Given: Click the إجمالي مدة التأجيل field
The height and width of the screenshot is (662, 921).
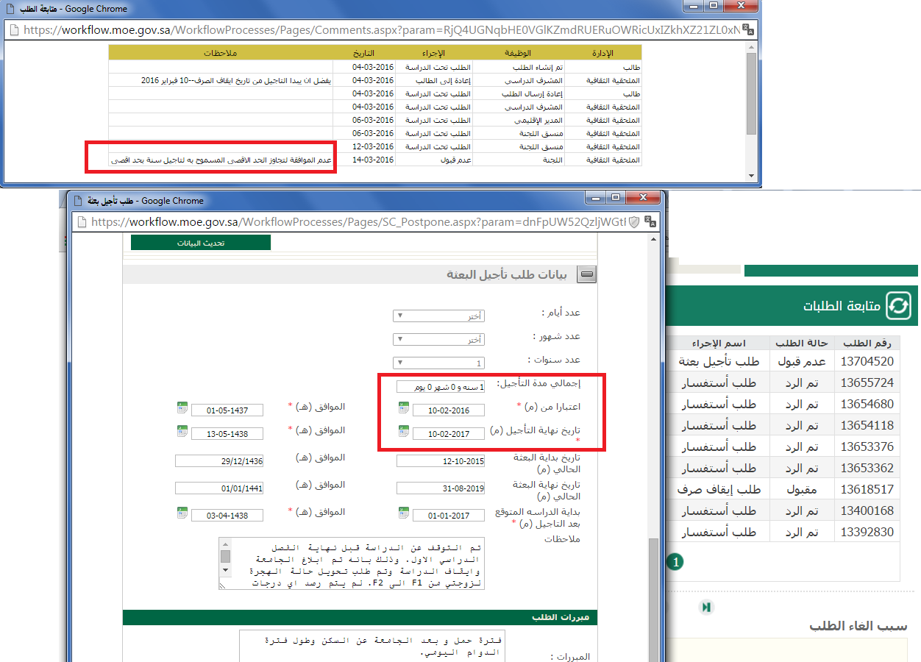Looking at the screenshot, I should 441,387.
